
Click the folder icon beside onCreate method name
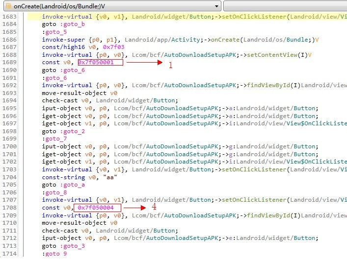[9, 6]
